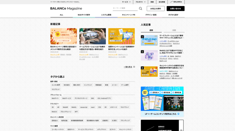Open the 投票キャンペーン article thumbnail

point(121,36)
